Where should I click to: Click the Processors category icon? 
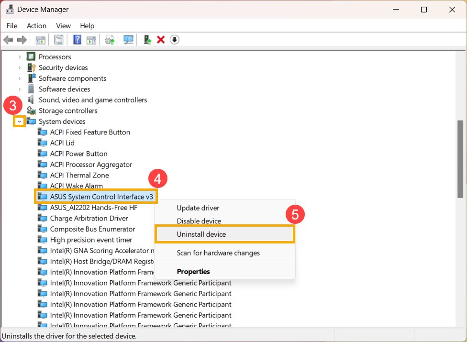click(31, 56)
